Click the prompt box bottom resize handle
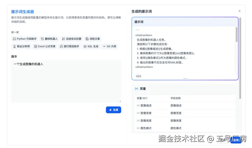The image size is (252, 148). [x=185, y=78]
